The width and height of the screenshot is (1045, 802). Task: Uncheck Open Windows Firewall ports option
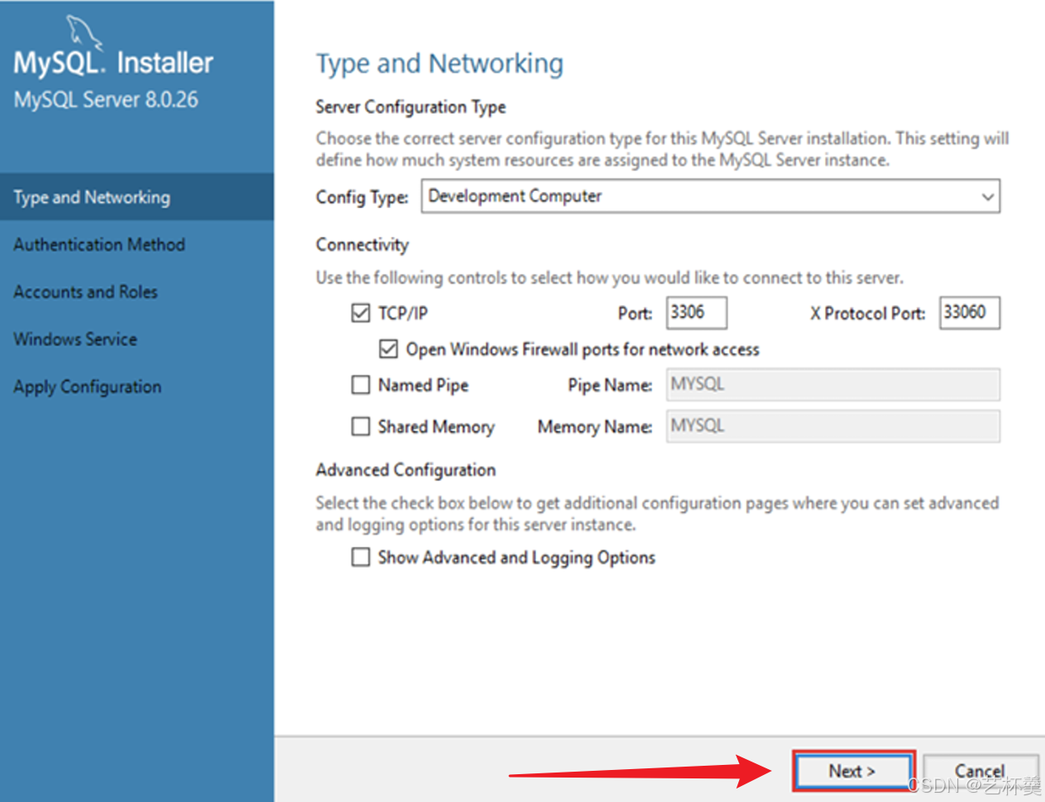click(x=389, y=349)
